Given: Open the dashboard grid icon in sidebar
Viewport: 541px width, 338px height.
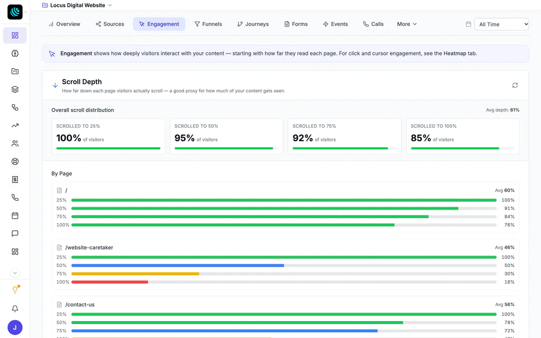Looking at the screenshot, I should [x=15, y=36].
